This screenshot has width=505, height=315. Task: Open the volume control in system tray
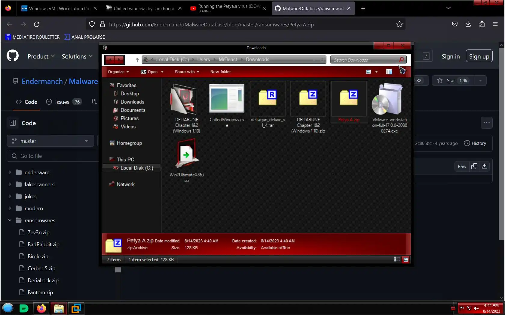tap(476, 308)
